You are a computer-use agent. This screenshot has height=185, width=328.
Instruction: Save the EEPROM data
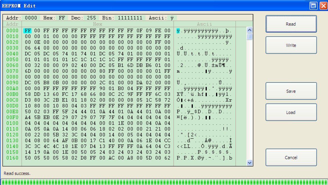pos(291,91)
